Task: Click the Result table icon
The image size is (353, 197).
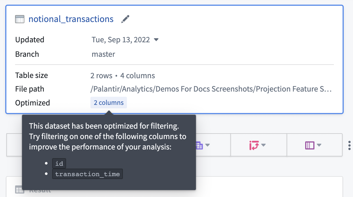Action: tap(20, 190)
